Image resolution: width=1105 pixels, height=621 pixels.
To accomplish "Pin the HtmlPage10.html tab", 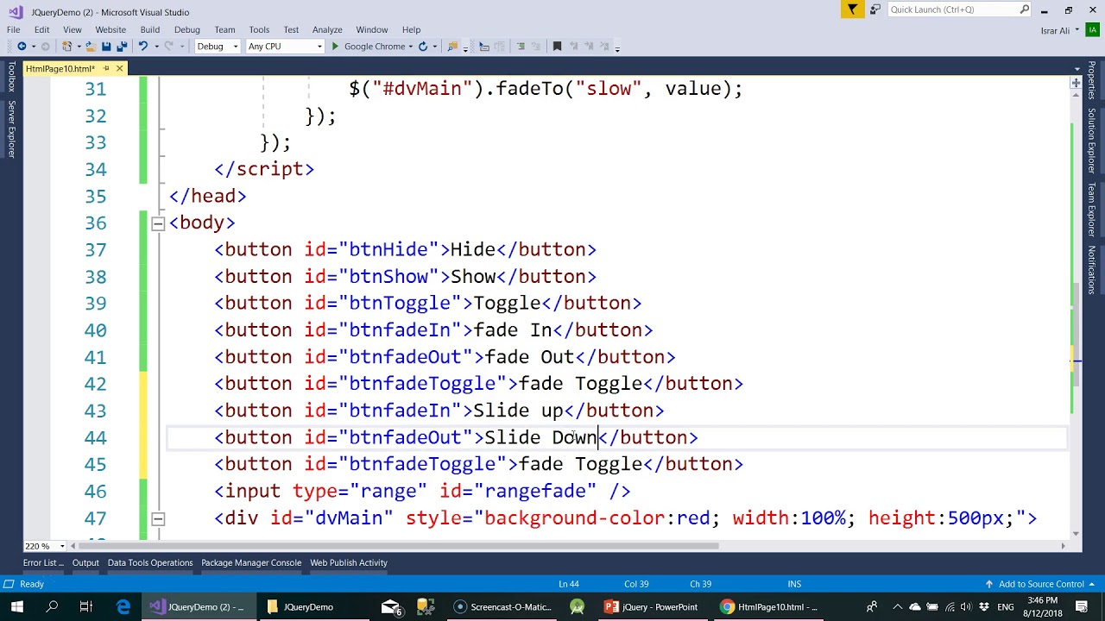I will pos(106,68).
